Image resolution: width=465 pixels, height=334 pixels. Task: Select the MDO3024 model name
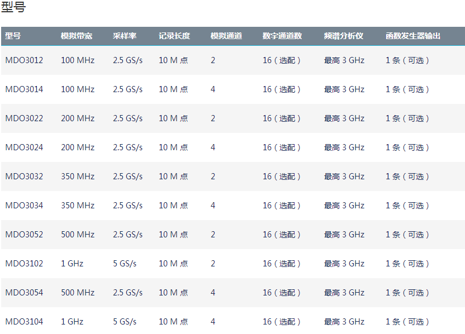coord(24,147)
